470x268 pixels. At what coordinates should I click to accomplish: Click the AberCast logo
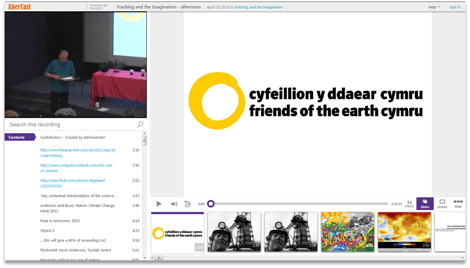click(x=19, y=7)
